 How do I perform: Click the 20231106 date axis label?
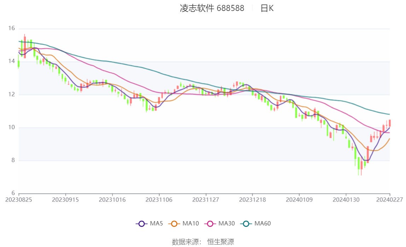pos(159,200)
